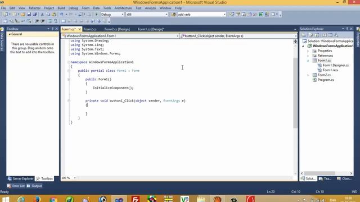Click the Find in Files icon beside add verb
This screenshot has width=360, height=202.
tap(174, 15)
